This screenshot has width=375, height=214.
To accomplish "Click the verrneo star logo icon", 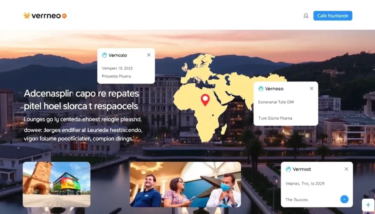I will coord(26,16).
